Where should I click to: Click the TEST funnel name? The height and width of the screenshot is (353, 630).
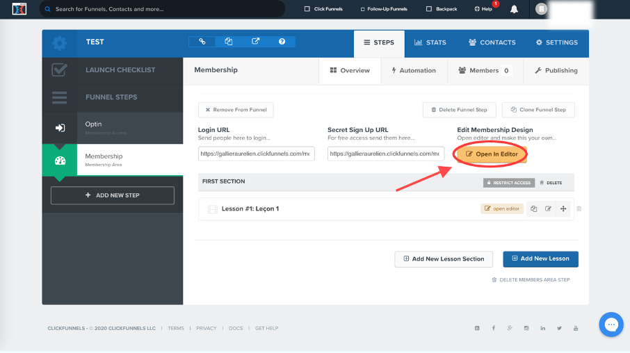(95, 42)
